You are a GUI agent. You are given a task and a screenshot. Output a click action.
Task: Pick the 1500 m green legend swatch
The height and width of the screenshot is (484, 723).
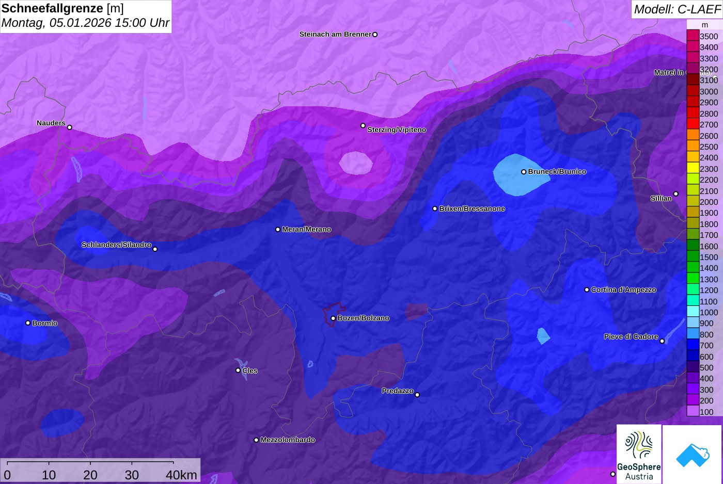(693, 257)
